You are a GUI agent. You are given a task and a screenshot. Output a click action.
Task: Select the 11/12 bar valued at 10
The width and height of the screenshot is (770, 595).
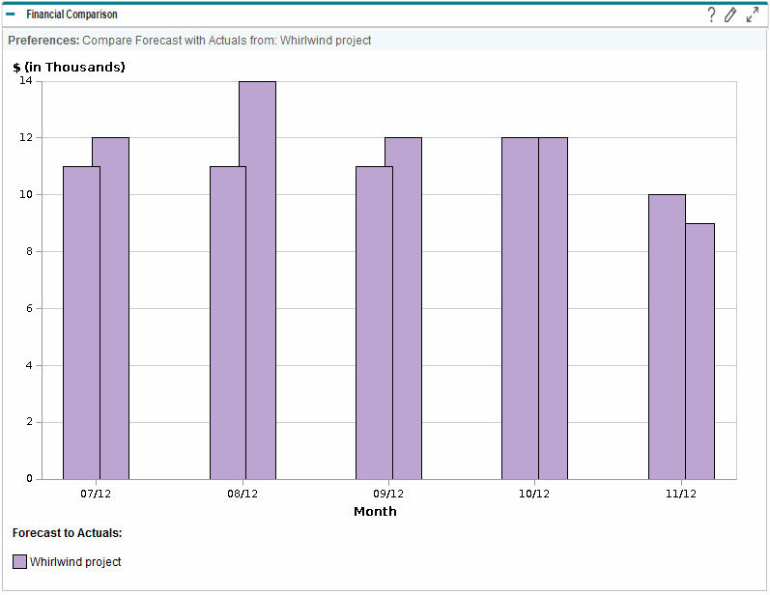click(667, 336)
